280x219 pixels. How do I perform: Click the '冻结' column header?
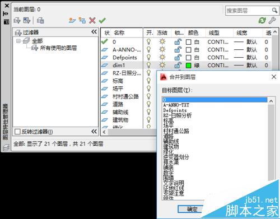(x=162, y=33)
